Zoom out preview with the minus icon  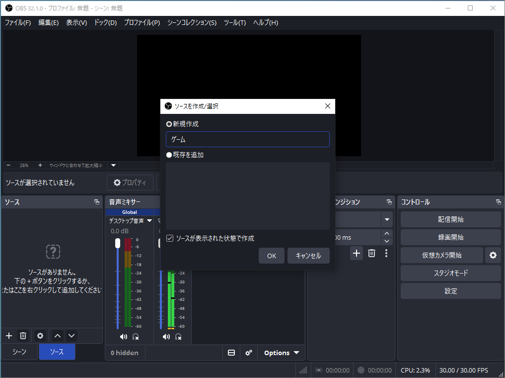(x=8, y=165)
